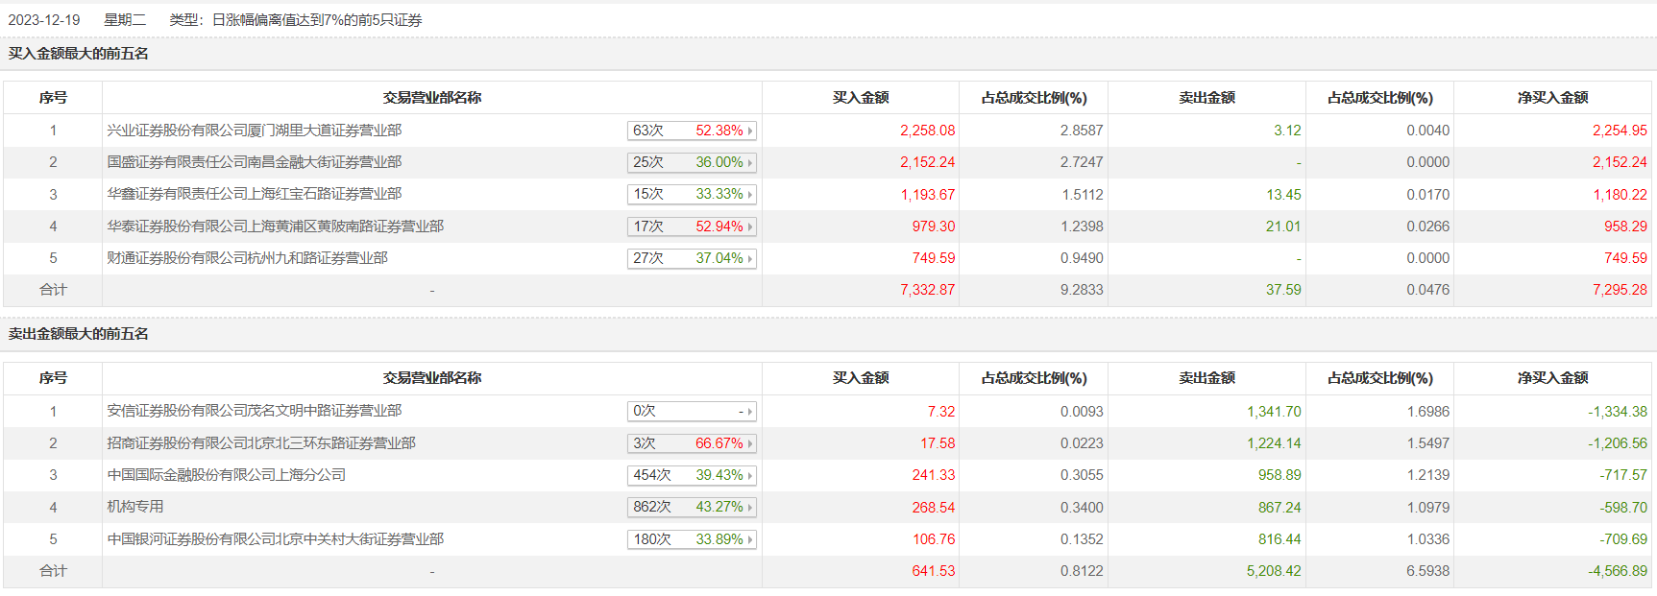
Task: Open the 机构专用 seat name link
Action: coord(135,507)
